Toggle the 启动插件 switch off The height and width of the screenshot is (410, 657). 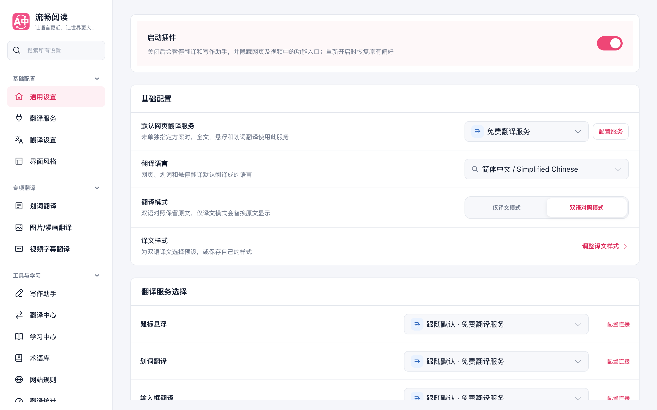(x=610, y=43)
